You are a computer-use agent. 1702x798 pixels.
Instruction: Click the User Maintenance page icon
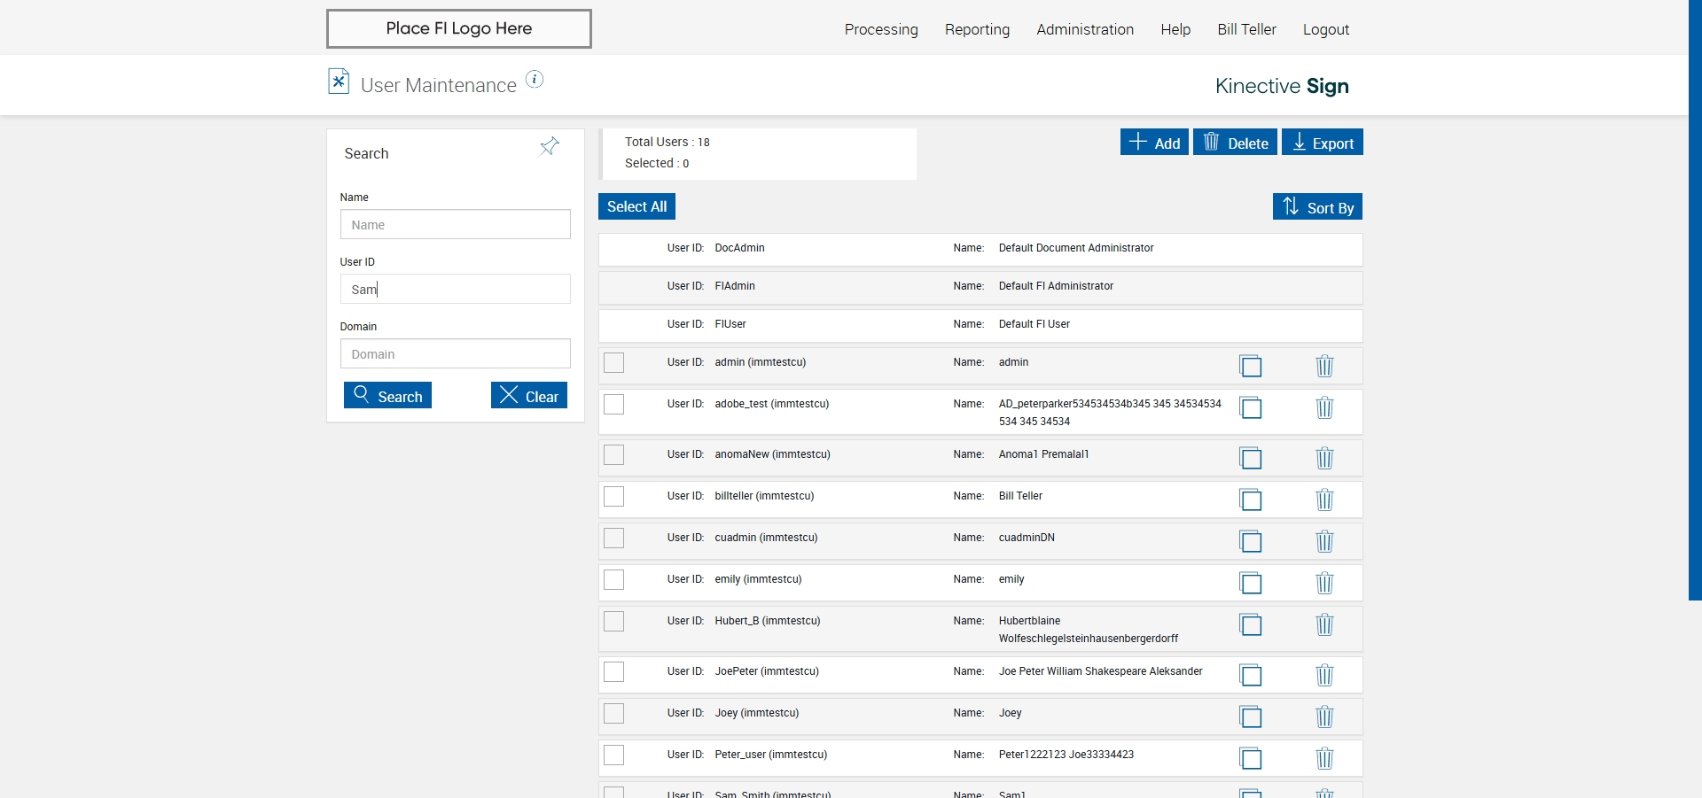click(339, 81)
